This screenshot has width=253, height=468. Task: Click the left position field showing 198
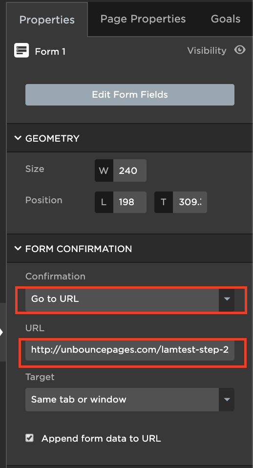click(130, 202)
